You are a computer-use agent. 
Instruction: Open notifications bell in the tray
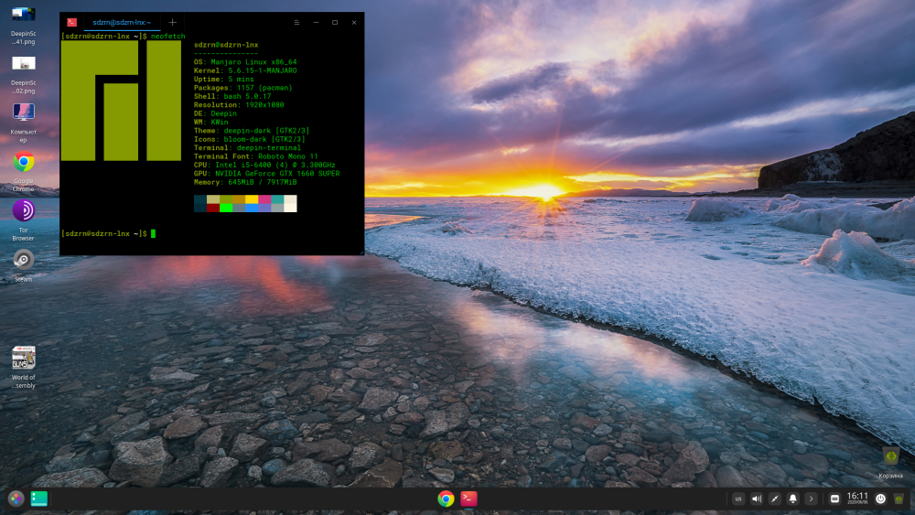point(792,499)
